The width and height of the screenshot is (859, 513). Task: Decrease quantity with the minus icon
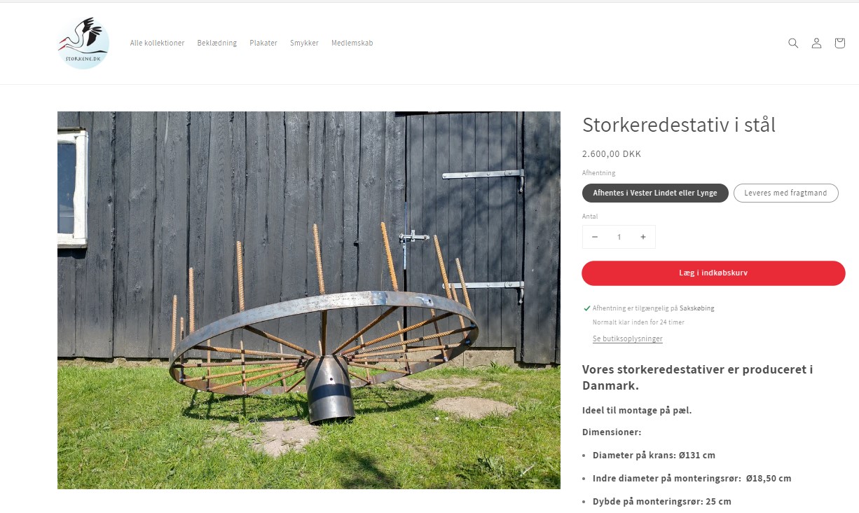click(595, 237)
